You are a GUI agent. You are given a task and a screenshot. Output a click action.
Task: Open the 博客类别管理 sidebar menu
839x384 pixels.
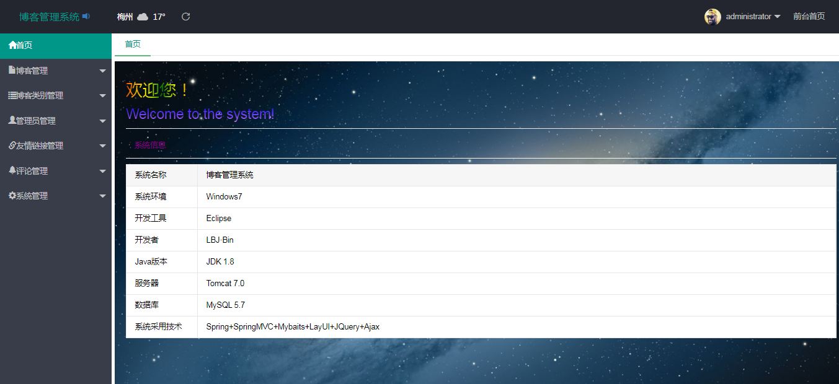point(56,95)
